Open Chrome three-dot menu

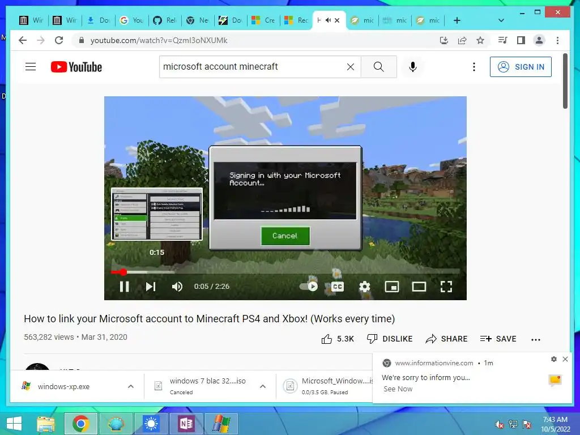[x=557, y=40]
